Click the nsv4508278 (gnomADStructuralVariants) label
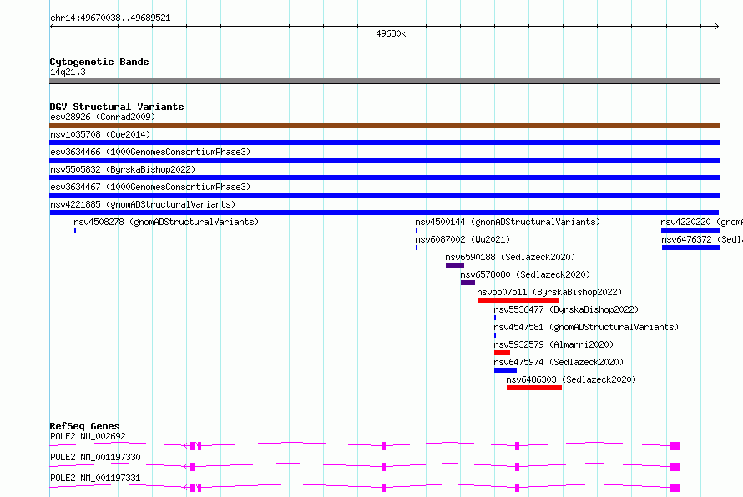Viewport: 743px width, 497px height. coord(166,222)
